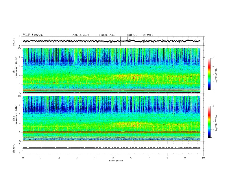229x177 pixels.
Task: Click the time axis tick label "5"
Action: (113, 158)
